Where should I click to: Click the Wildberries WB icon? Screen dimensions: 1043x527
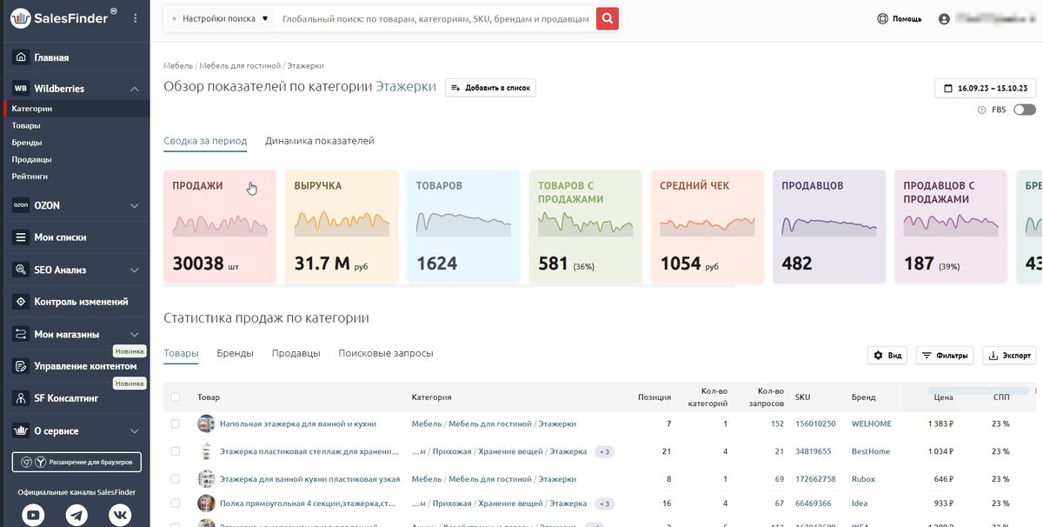(20, 89)
